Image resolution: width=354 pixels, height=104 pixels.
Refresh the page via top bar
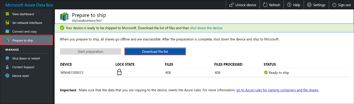(271, 5)
